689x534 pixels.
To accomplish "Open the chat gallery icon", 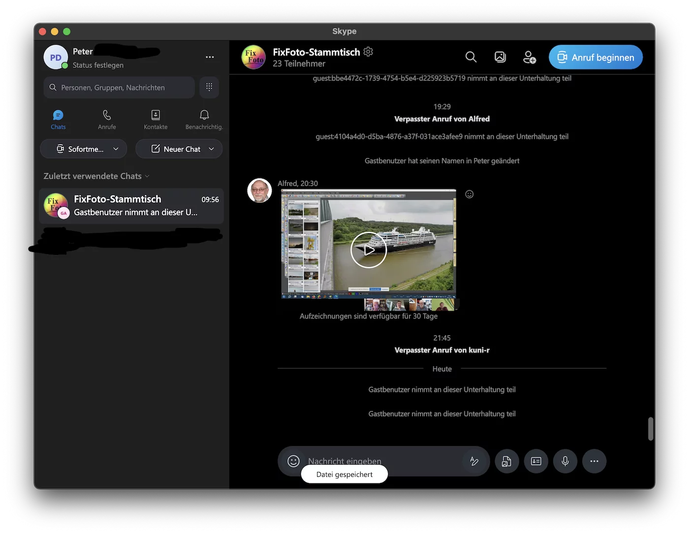I will click(x=500, y=57).
